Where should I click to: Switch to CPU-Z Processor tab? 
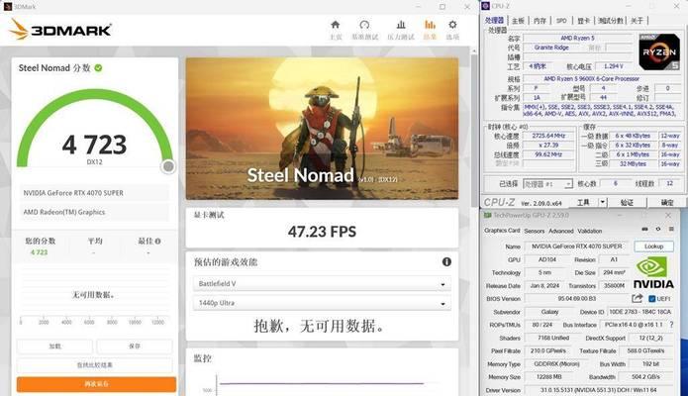[x=495, y=21]
